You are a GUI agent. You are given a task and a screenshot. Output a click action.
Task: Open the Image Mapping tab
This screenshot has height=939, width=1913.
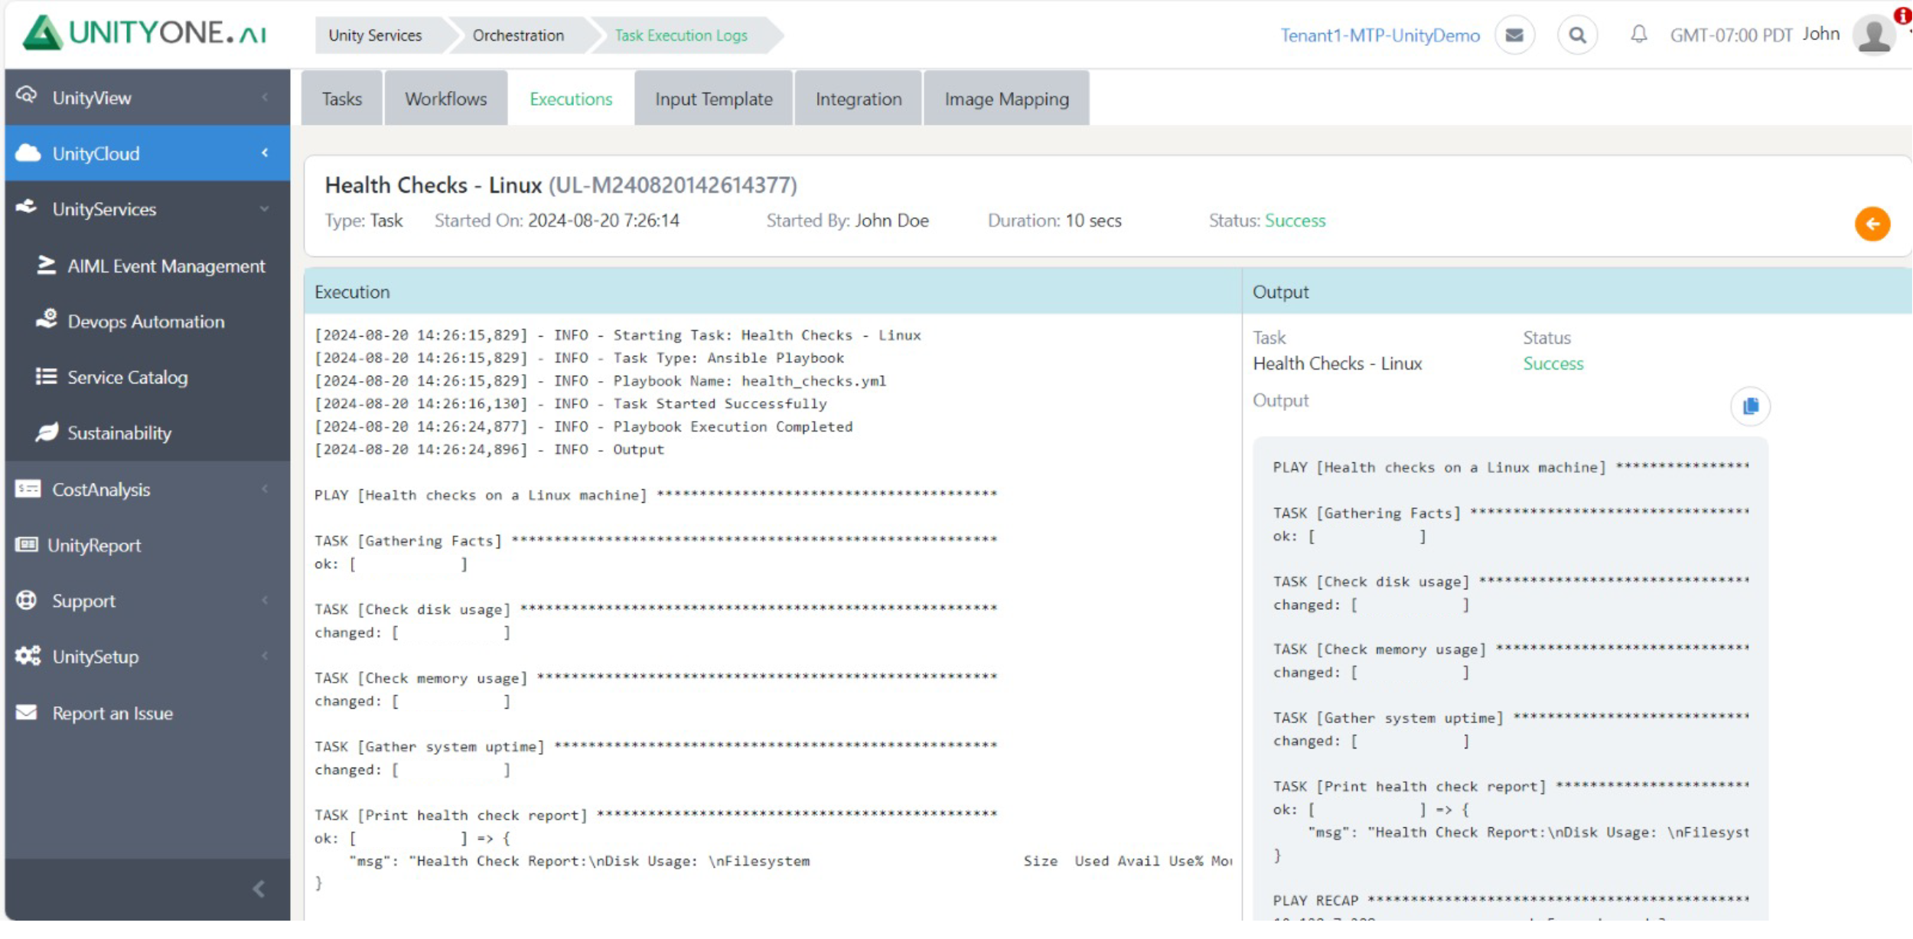(x=1006, y=99)
